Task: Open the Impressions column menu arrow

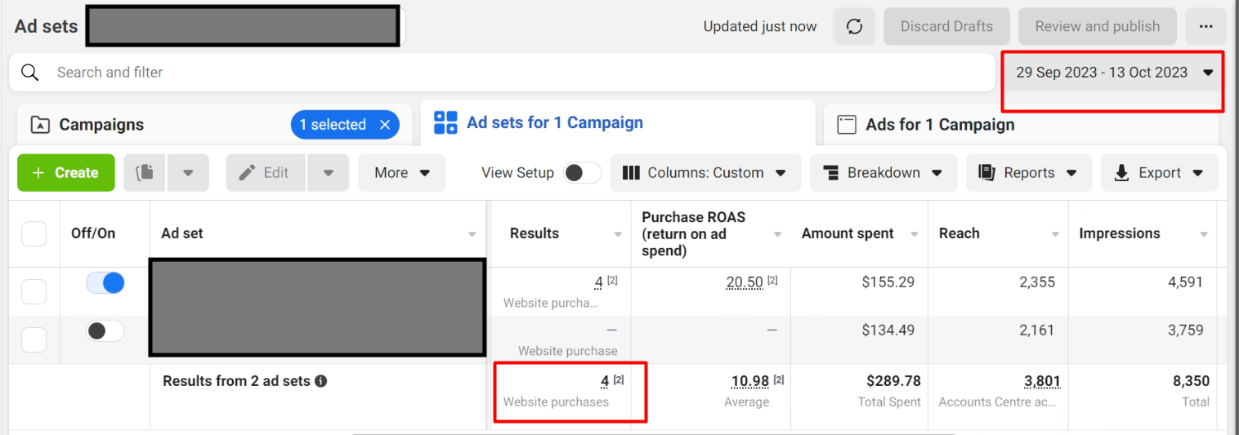Action: (x=1204, y=234)
